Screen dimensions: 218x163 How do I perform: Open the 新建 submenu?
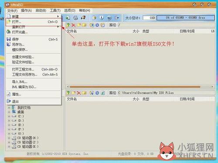point(34,16)
